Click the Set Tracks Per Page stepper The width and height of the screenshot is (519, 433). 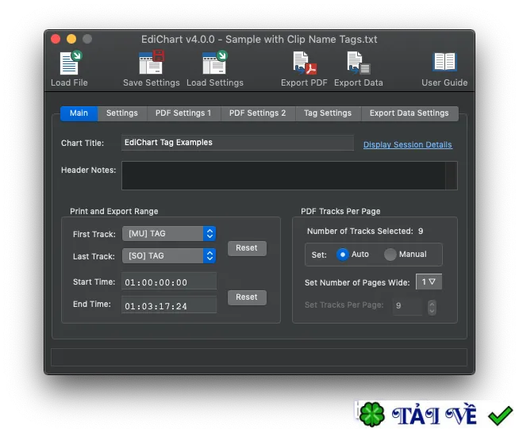432,307
